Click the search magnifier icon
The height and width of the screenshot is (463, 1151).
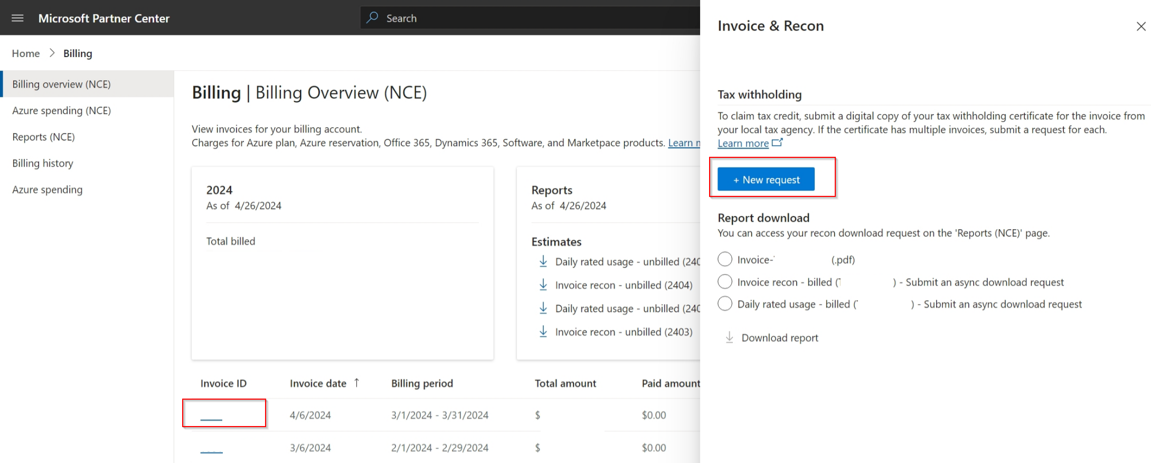[x=372, y=17]
